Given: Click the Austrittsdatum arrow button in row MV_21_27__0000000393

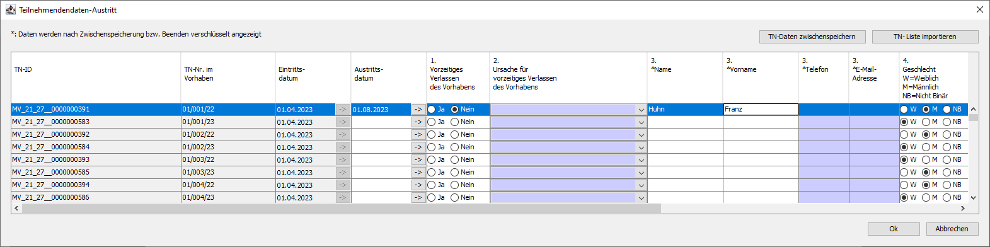Looking at the screenshot, I should pos(418,159).
